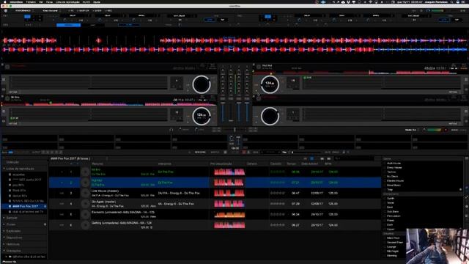Image resolution: width=469 pixels, height=264 pixels.
Task: Open the rekordbox preferences gear icon
Action: [5, 10]
